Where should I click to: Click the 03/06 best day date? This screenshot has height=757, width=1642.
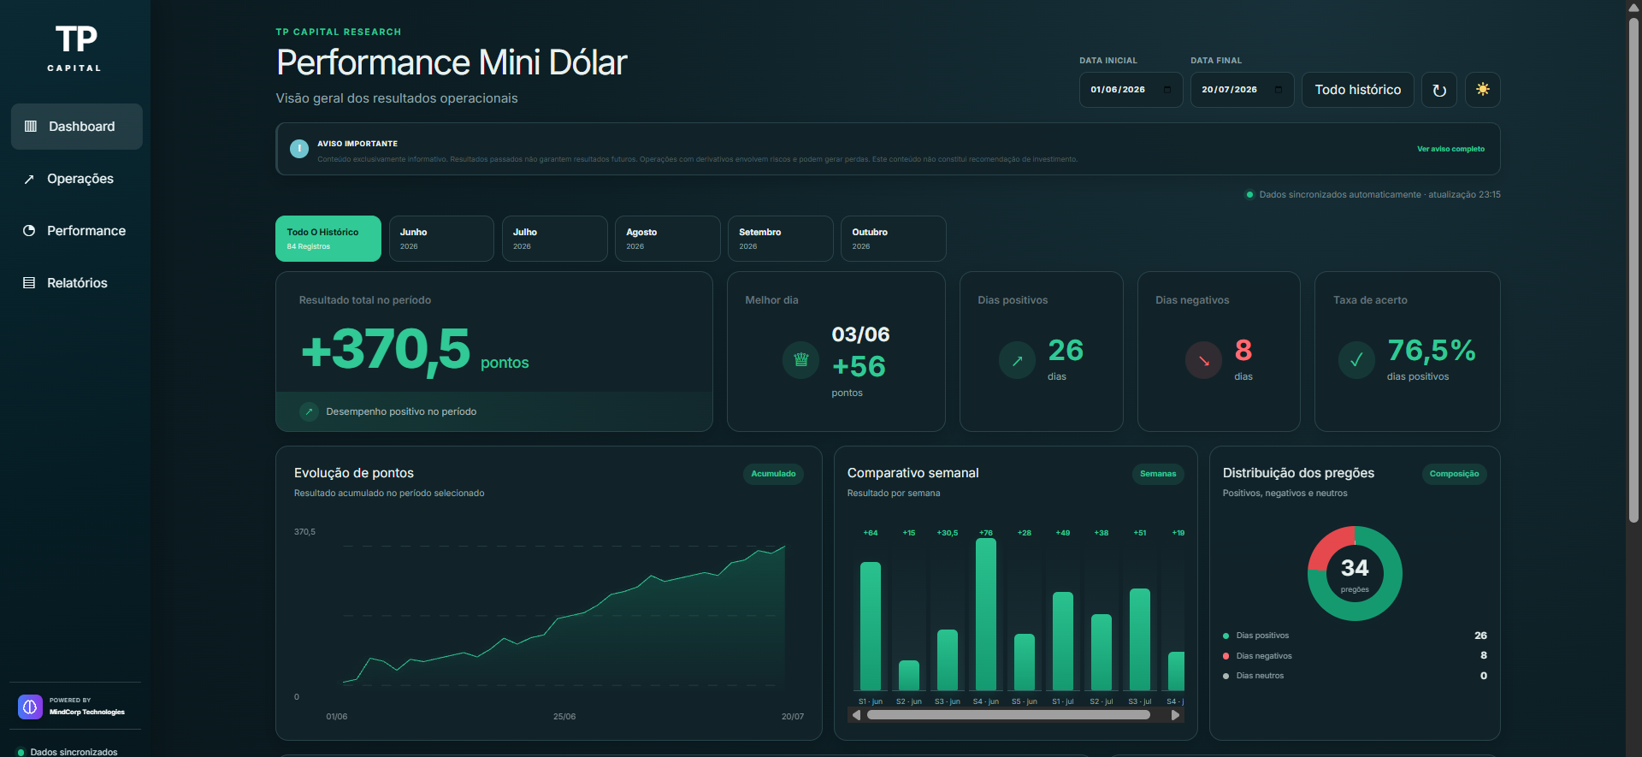pos(860,334)
